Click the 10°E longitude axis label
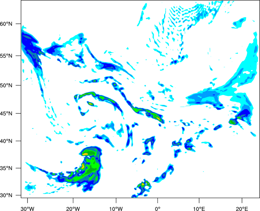 (199, 209)
